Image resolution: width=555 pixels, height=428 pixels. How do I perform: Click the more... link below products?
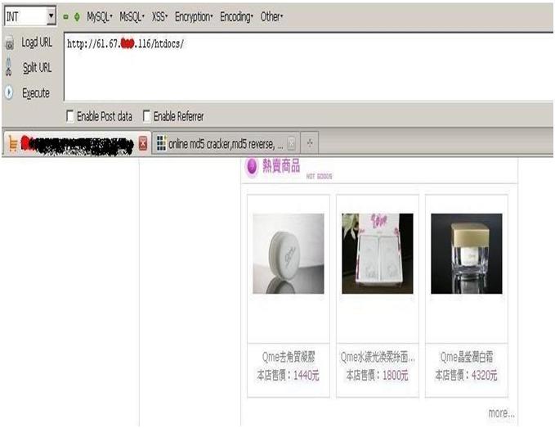click(501, 413)
